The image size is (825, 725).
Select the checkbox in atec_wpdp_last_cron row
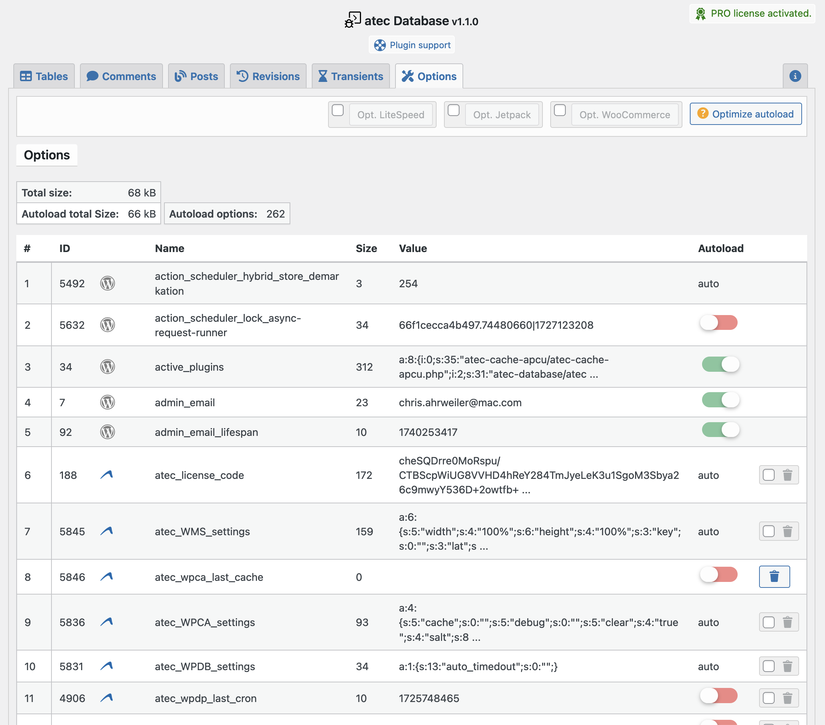tap(768, 698)
